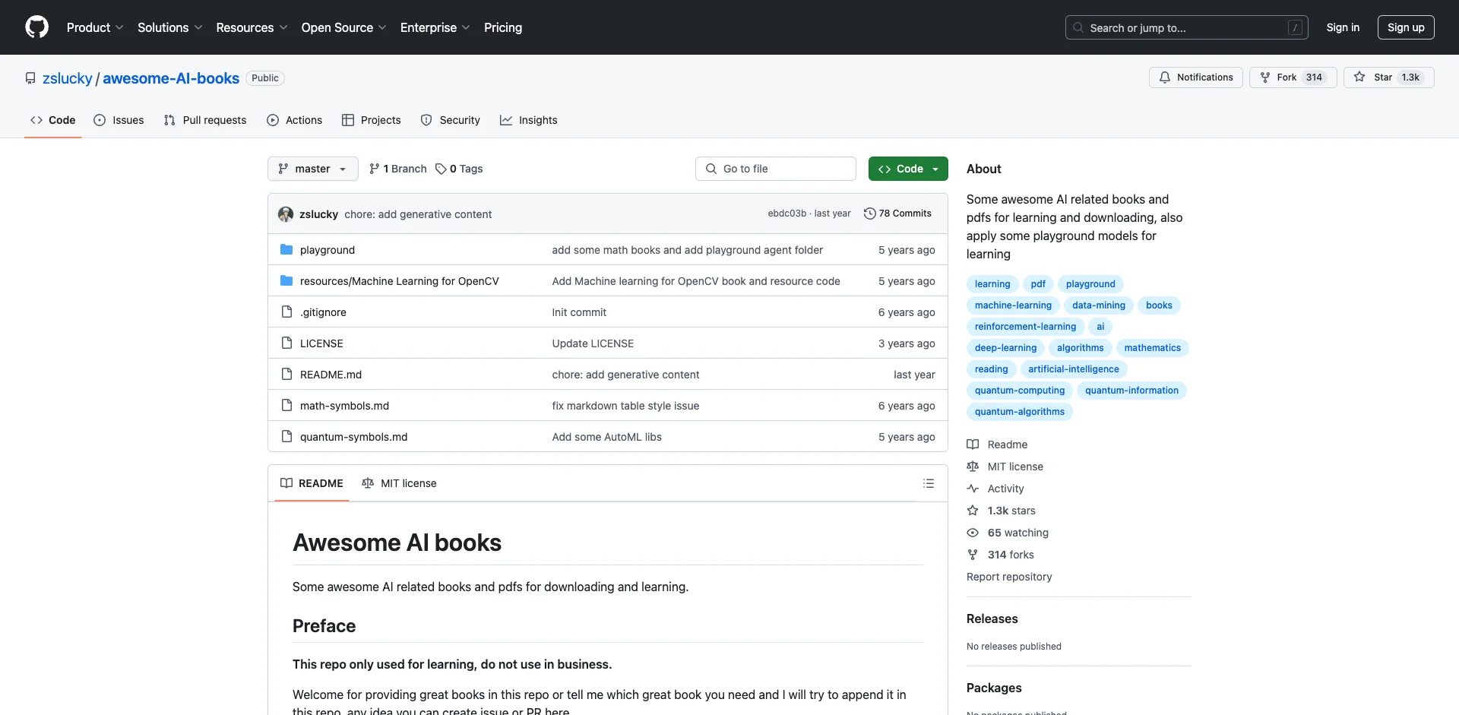Click the README outline list icon
Image resolution: width=1459 pixels, height=715 pixels.
point(928,483)
